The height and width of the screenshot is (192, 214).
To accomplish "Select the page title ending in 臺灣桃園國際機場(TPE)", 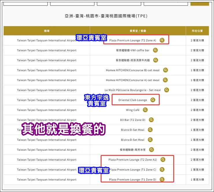I will pyautogui.click(x=106, y=16).
